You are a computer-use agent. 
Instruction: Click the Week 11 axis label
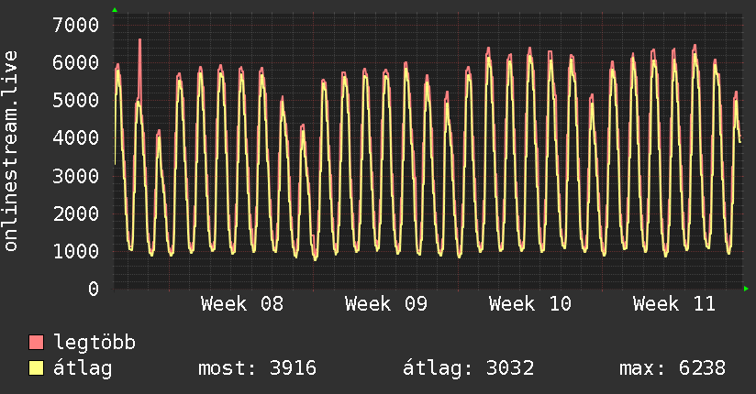(x=674, y=304)
